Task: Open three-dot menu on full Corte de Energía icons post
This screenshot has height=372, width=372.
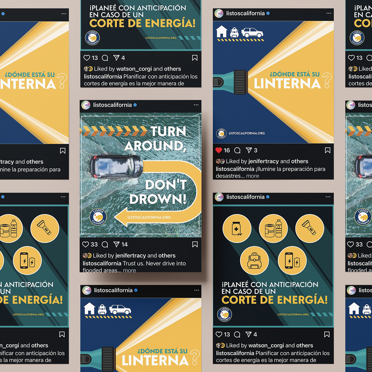Action: pyautogui.click(x=328, y=197)
